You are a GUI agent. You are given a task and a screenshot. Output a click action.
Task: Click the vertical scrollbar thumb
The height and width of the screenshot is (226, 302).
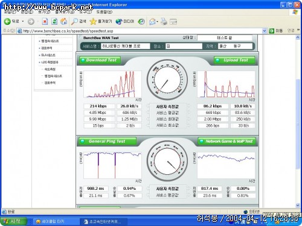click(x=298, y=124)
